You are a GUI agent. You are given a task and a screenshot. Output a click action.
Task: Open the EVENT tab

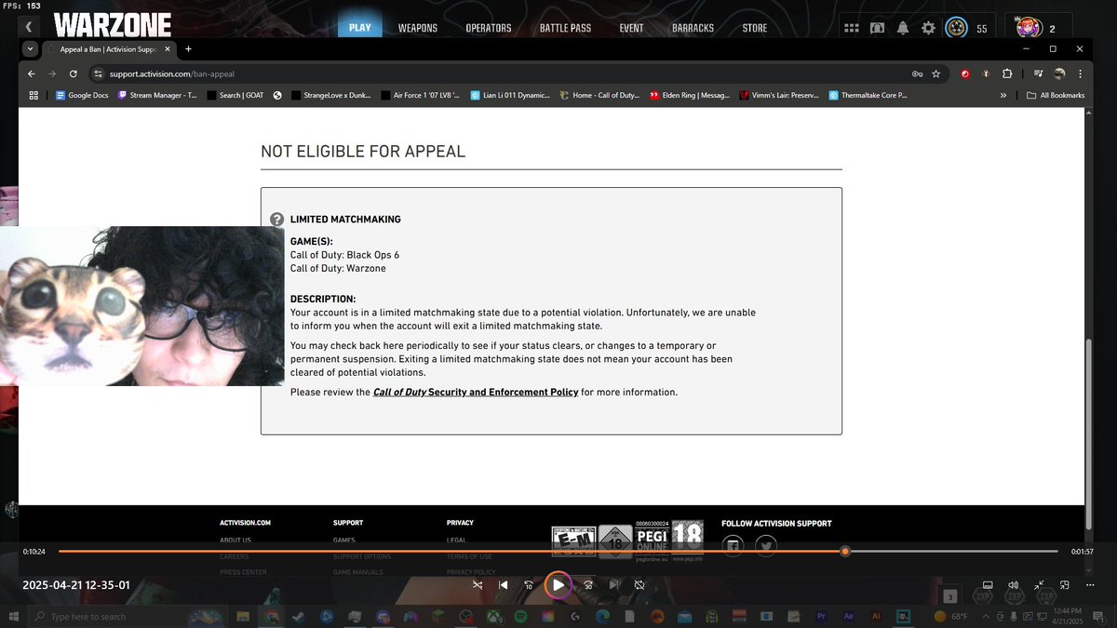[631, 28]
